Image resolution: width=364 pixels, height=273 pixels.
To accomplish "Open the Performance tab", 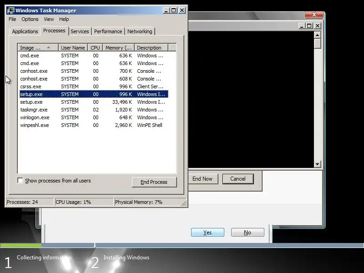I will pyautogui.click(x=108, y=31).
